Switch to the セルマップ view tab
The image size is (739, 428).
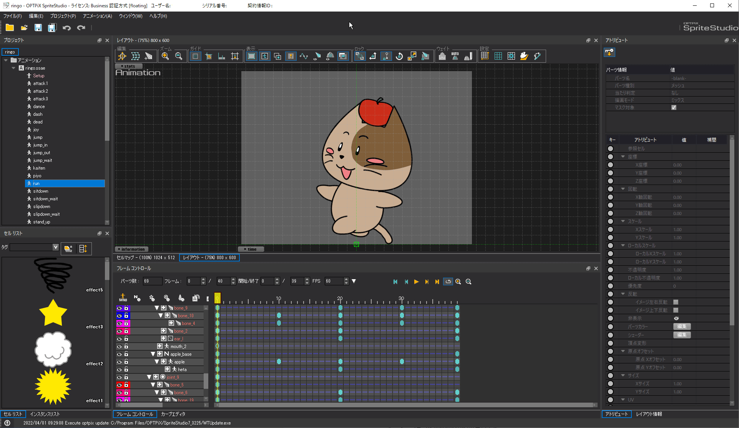tap(146, 258)
